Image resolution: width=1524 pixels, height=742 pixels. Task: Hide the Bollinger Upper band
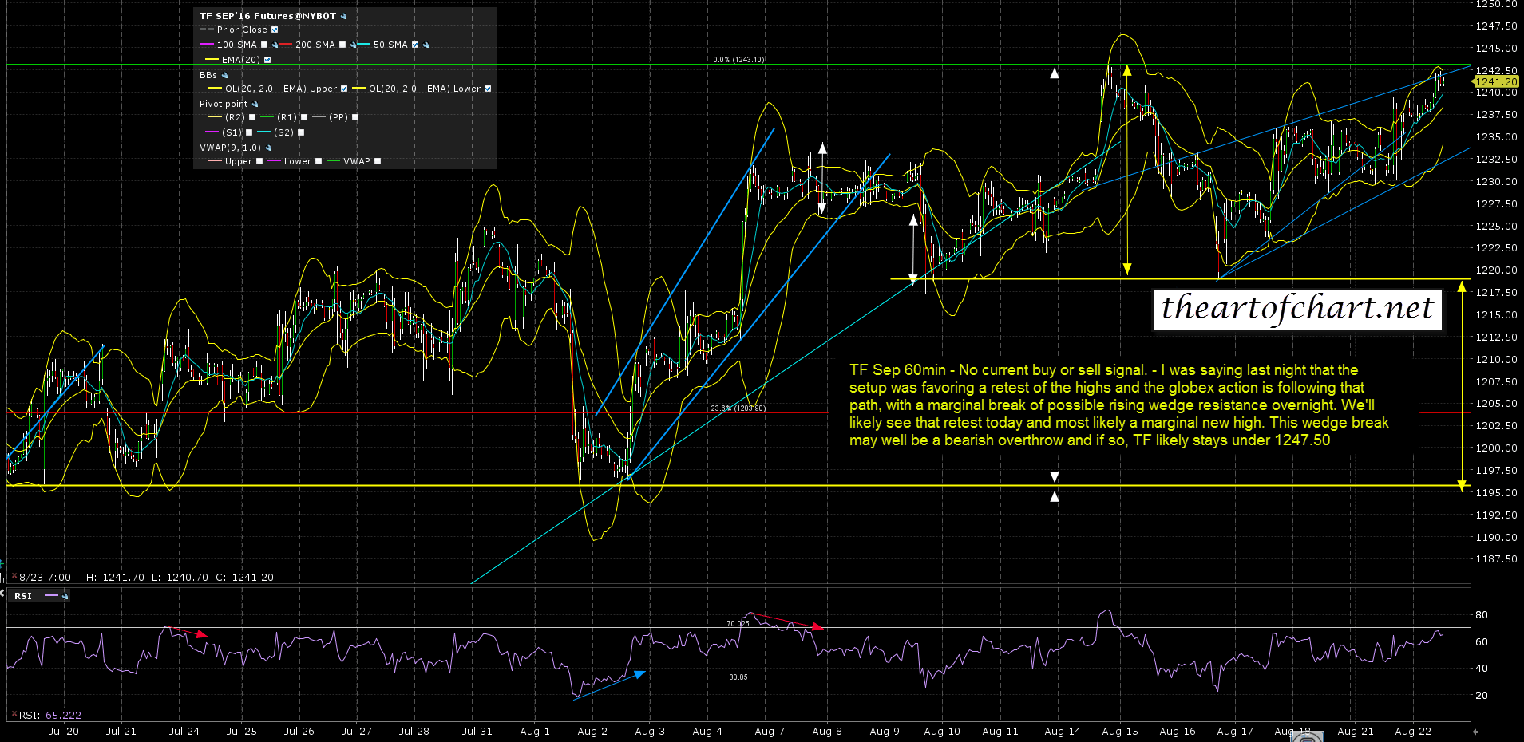point(344,89)
